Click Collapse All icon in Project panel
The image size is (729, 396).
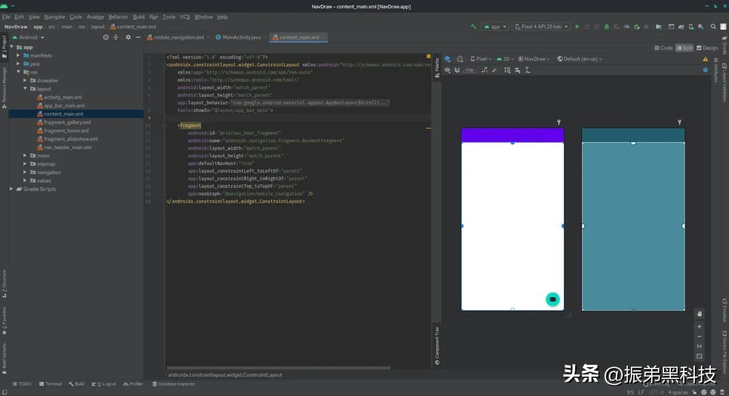(x=116, y=37)
